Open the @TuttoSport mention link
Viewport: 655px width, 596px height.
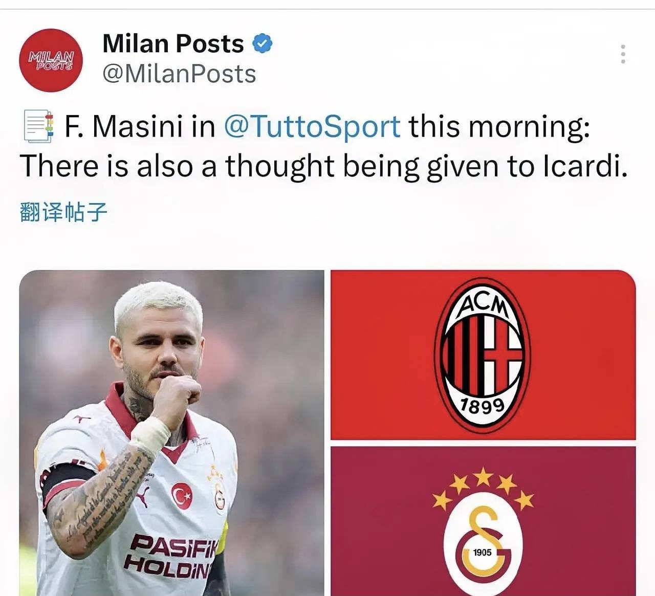tap(312, 126)
